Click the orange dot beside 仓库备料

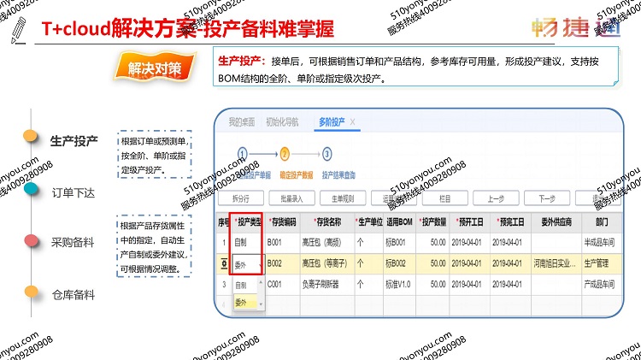point(31,292)
